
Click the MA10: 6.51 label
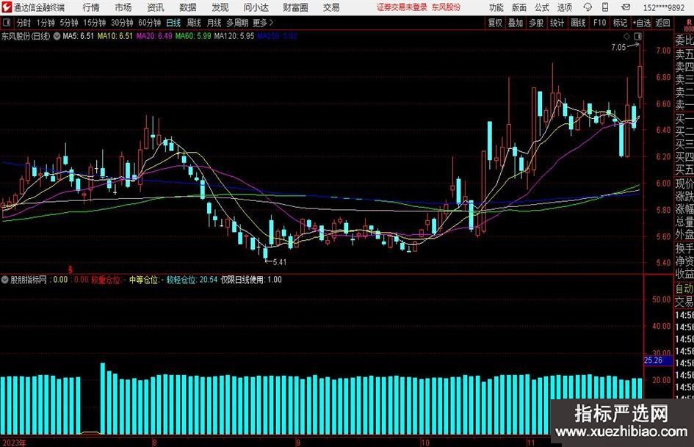tap(115, 36)
